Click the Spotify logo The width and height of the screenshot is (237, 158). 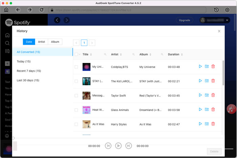[x=18, y=23]
